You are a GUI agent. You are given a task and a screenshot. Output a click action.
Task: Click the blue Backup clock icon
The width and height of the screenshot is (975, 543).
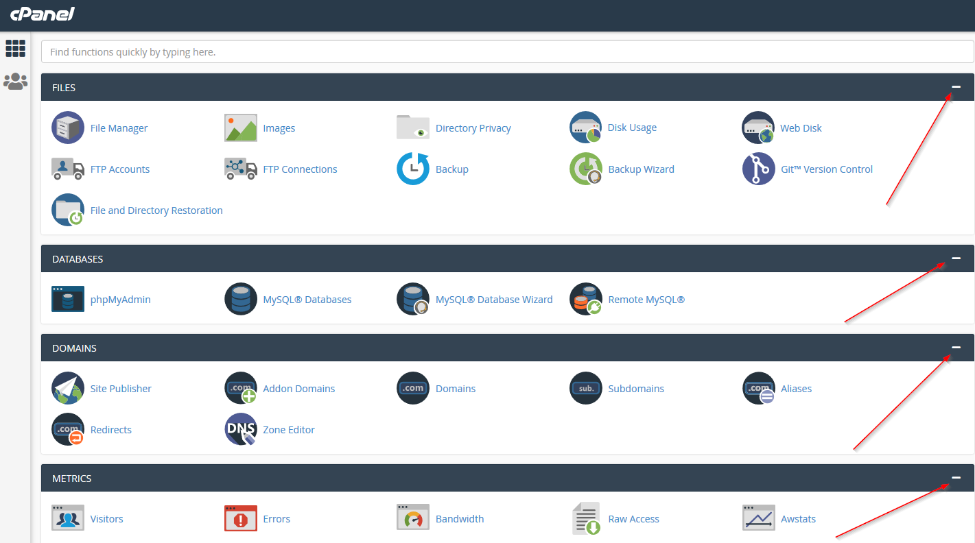point(413,169)
